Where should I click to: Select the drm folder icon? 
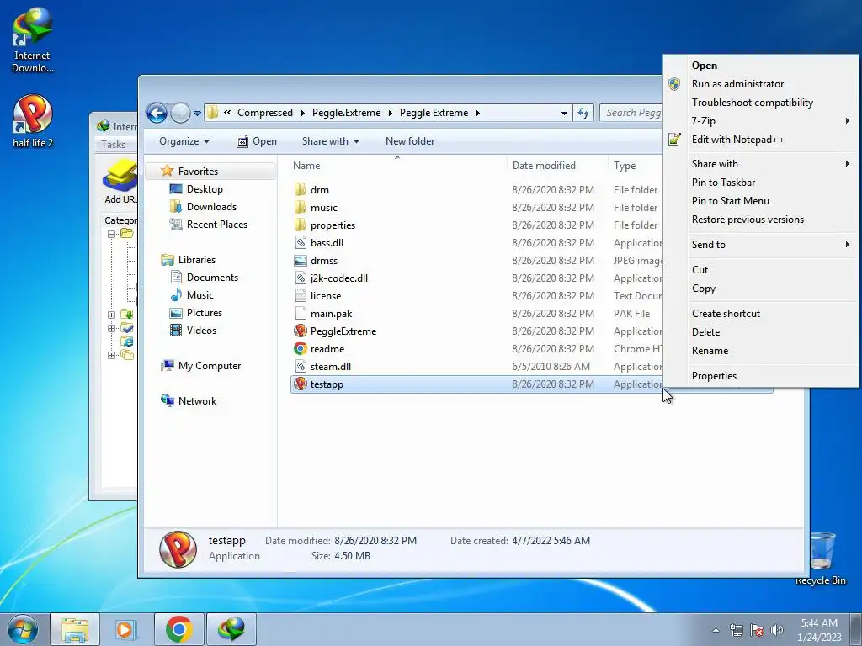[301, 190]
